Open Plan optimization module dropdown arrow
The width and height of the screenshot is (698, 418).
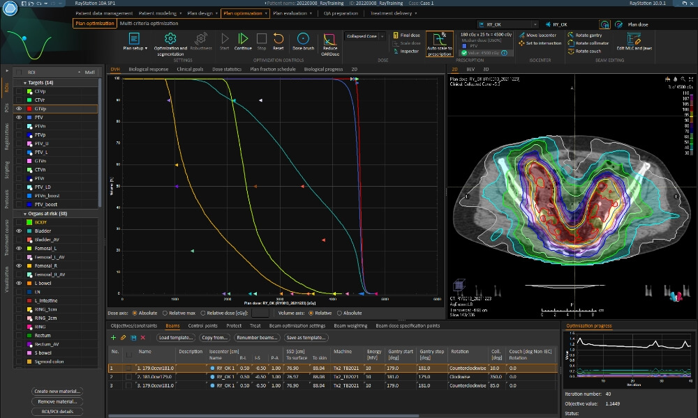point(266,13)
